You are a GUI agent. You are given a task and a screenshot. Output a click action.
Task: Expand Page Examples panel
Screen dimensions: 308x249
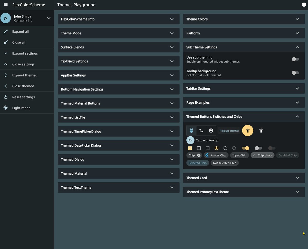pos(244,103)
